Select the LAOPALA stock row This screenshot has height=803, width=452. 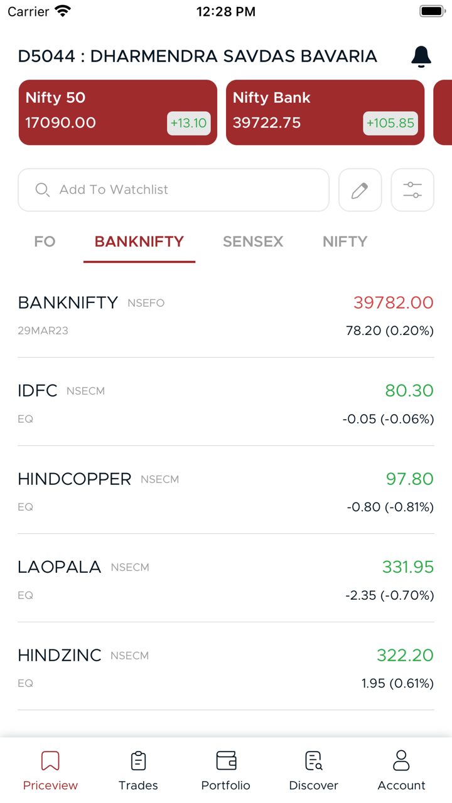tap(225, 579)
